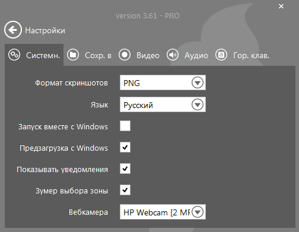
Task: Click the Зумер выбора зоны label
Action: (72, 191)
